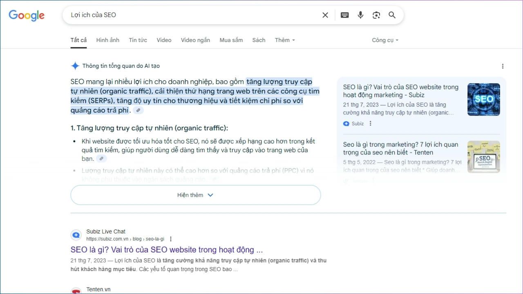Open source link chip after 'của bạn.'

coord(101,158)
